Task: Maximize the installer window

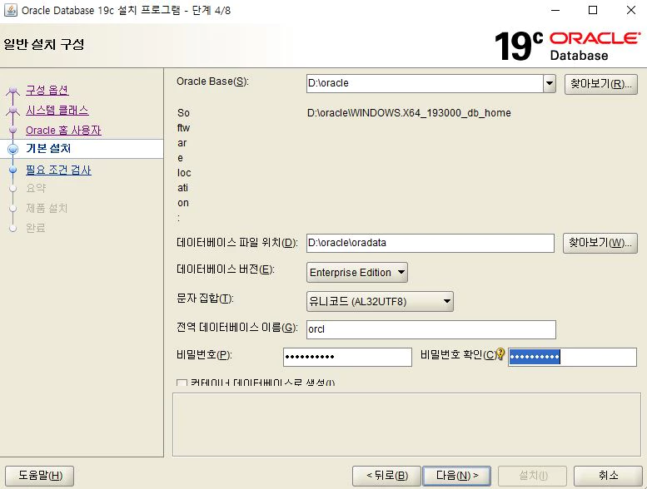Action: [x=593, y=10]
